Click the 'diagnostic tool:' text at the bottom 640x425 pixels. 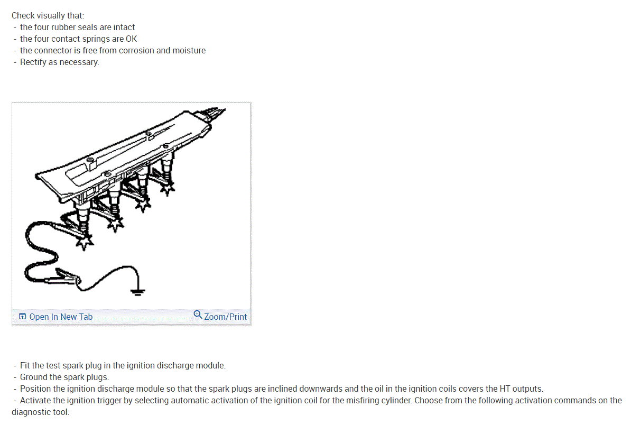pyautogui.click(x=41, y=412)
